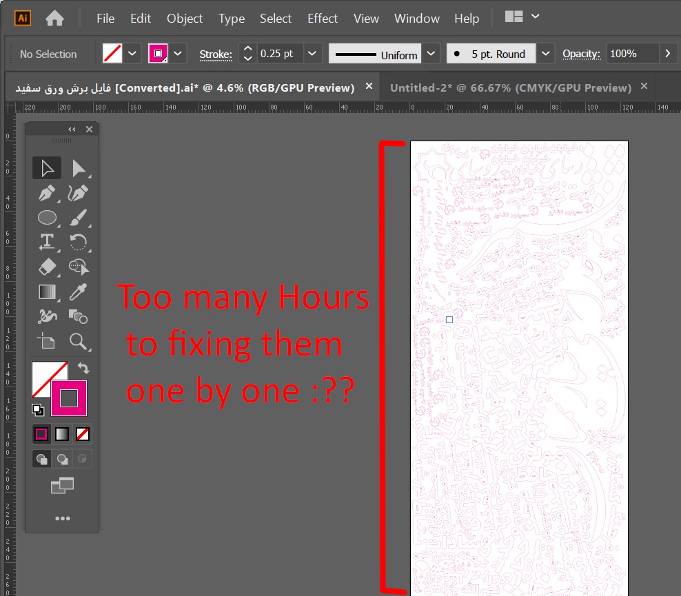Choose the Gradient tool
Image resolution: width=681 pixels, height=596 pixels.
pyautogui.click(x=47, y=292)
